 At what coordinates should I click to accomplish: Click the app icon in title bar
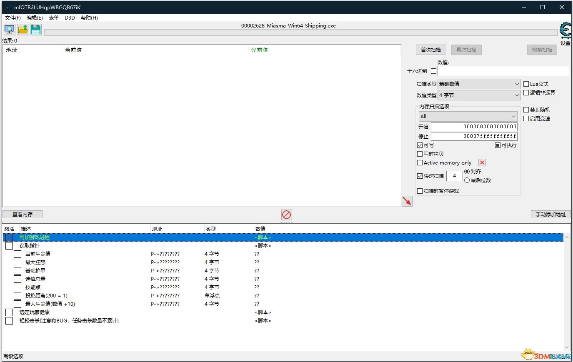(x=9, y=7)
